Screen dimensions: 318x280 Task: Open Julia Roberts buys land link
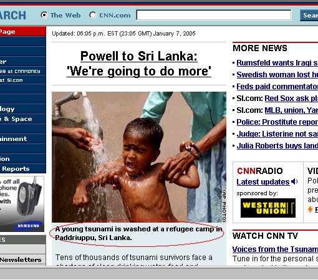(277, 145)
